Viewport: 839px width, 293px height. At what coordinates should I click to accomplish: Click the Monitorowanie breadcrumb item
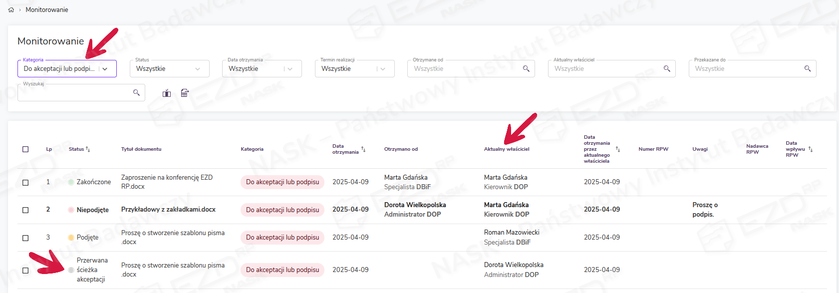(47, 10)
